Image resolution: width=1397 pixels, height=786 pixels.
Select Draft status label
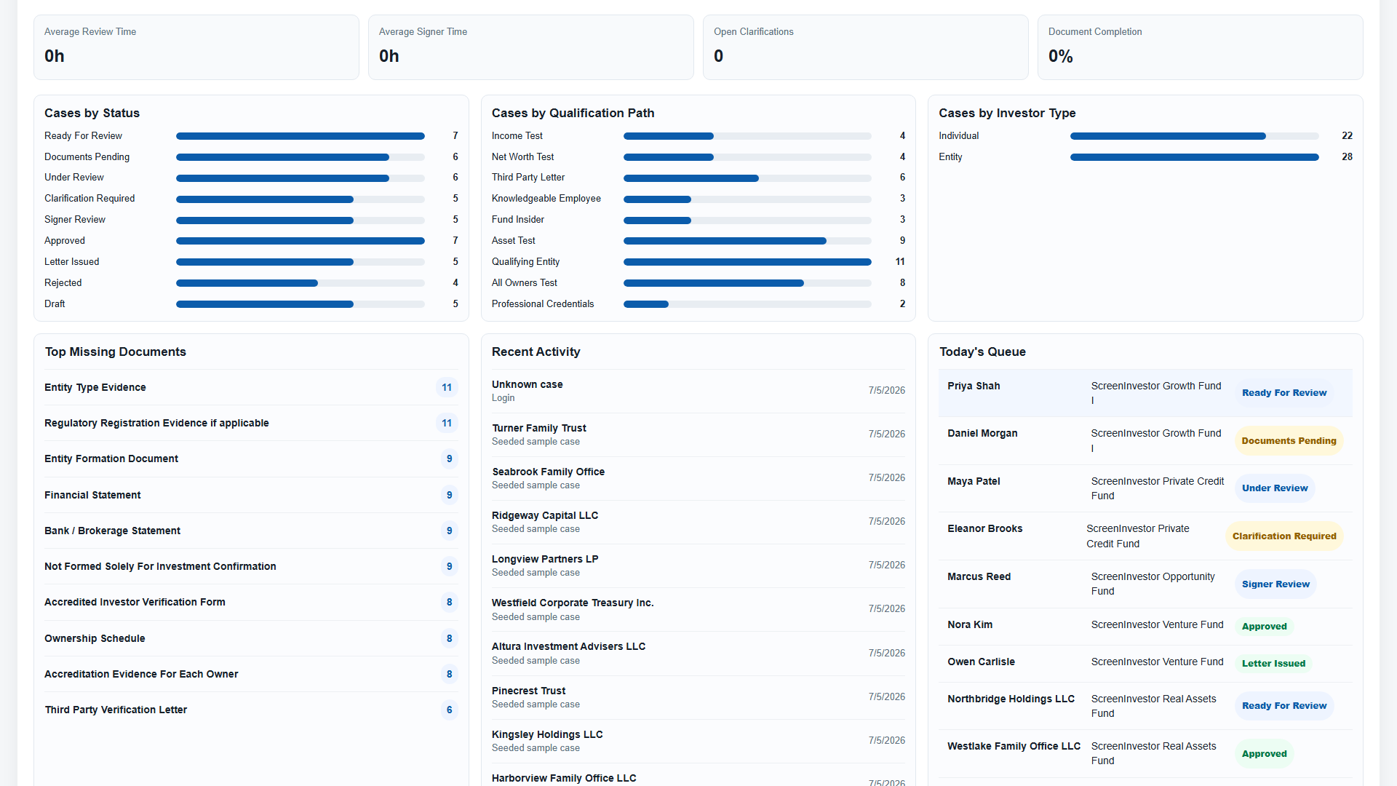pyautogui.click(x=55, y=304)
